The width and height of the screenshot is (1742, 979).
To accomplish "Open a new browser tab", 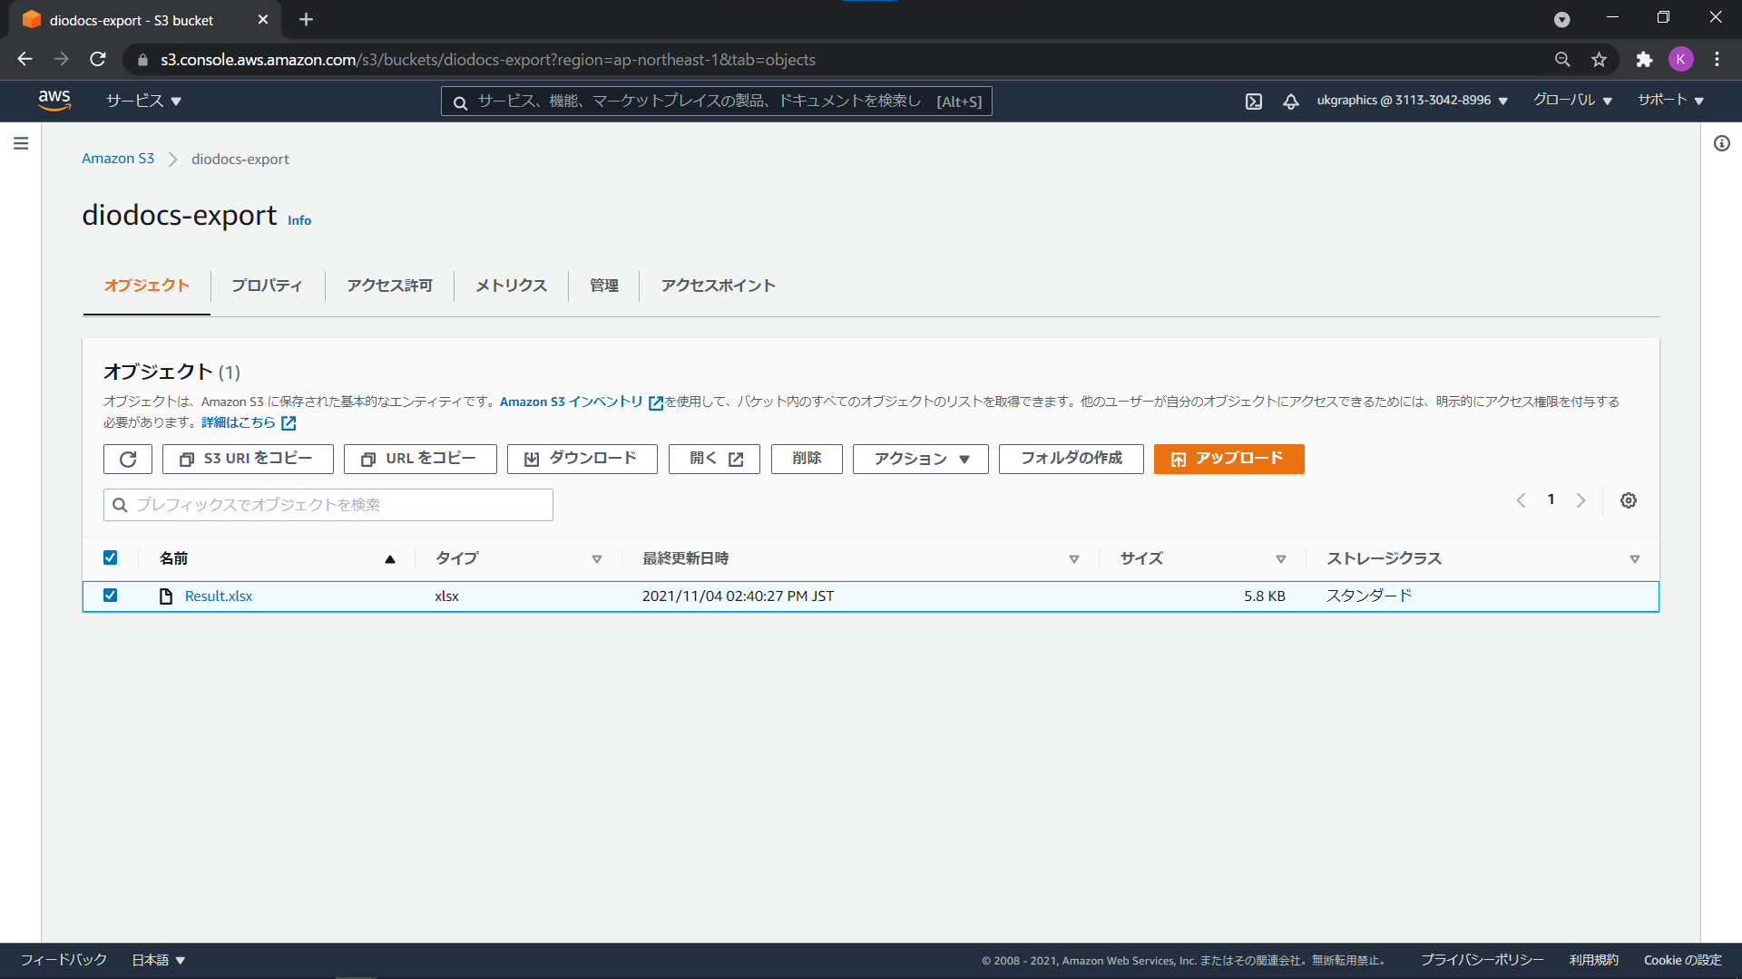I will (x=307, y=20).
